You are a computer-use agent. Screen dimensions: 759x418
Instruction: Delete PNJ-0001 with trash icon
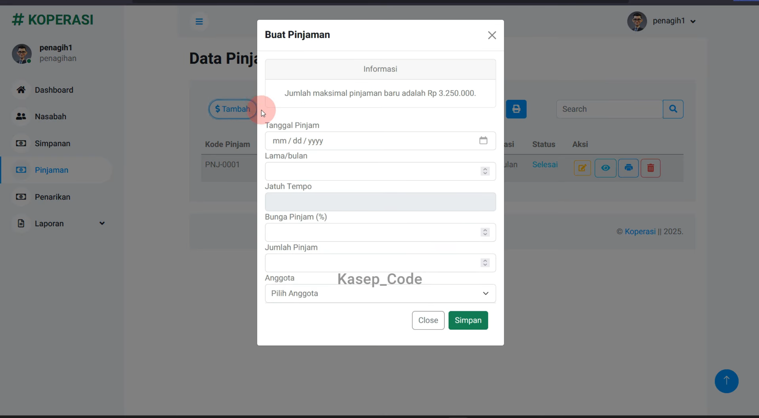650,168
